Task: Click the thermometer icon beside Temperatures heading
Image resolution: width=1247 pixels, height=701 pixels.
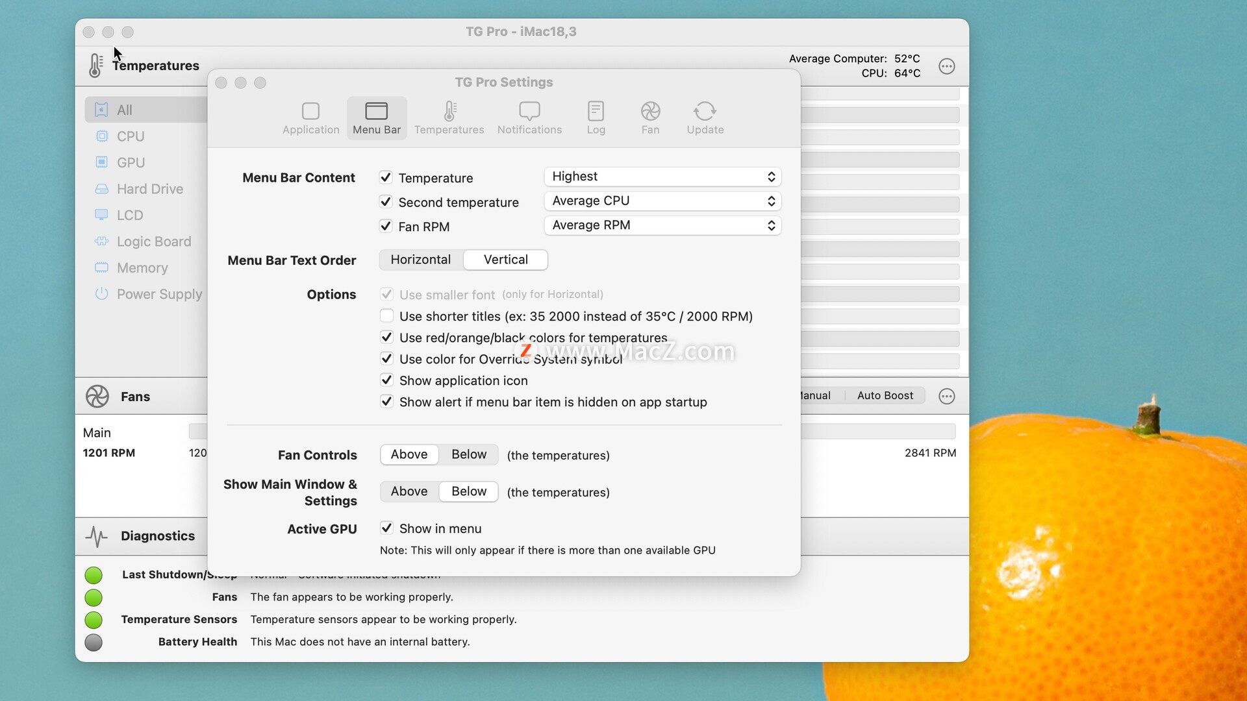Action: coord(95,66)
